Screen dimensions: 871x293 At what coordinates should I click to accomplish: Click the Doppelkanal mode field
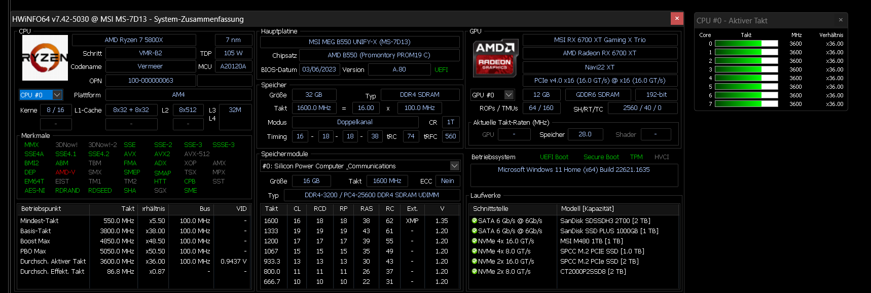(x=355, y=122)
